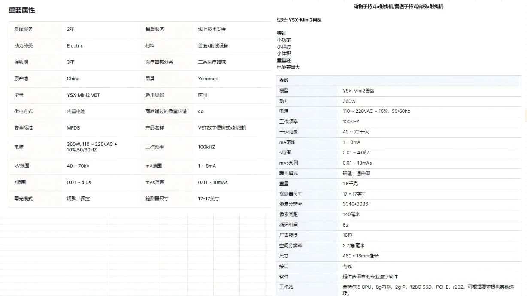
Task: Select the 特征 heading
Action: coord(282,33)
